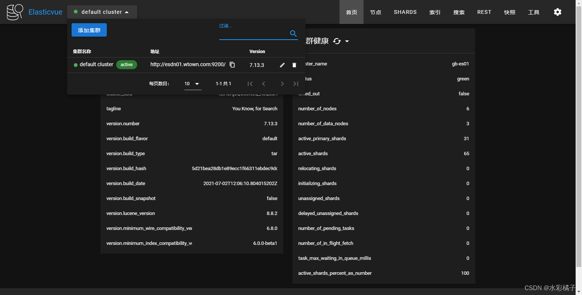Select the default cluster row name
The image size is (582, 295).
pyautogui.click(x=96, y=64)
